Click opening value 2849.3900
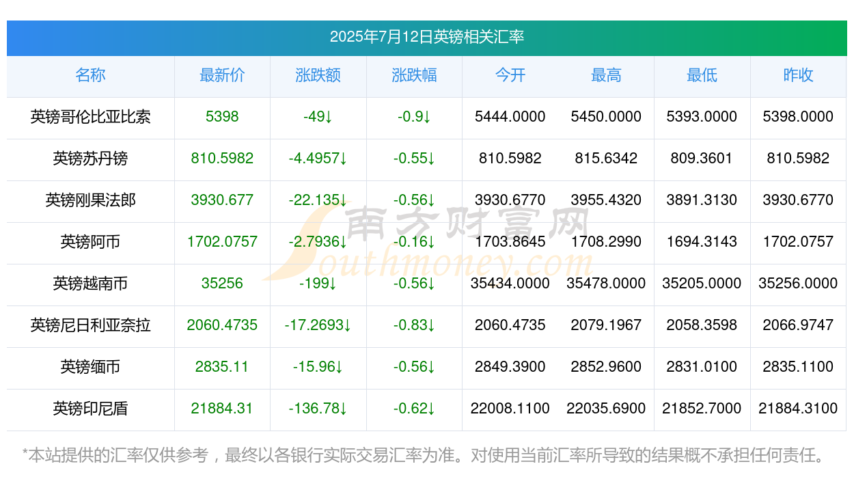Image resolution: width=854 pixels, height=477 pixels. 510,367
